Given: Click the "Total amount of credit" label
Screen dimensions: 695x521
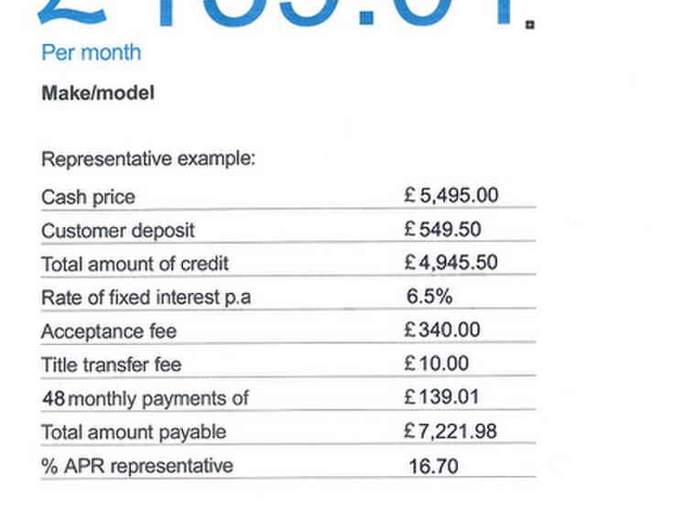Looking at the screenshot, I should [134, 264].
